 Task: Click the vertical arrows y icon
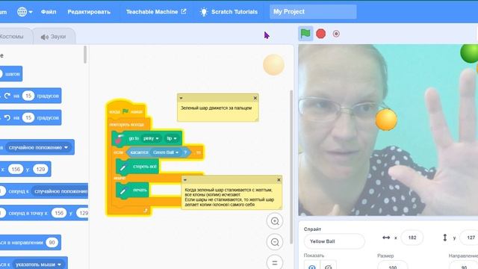tap(445, 238)
